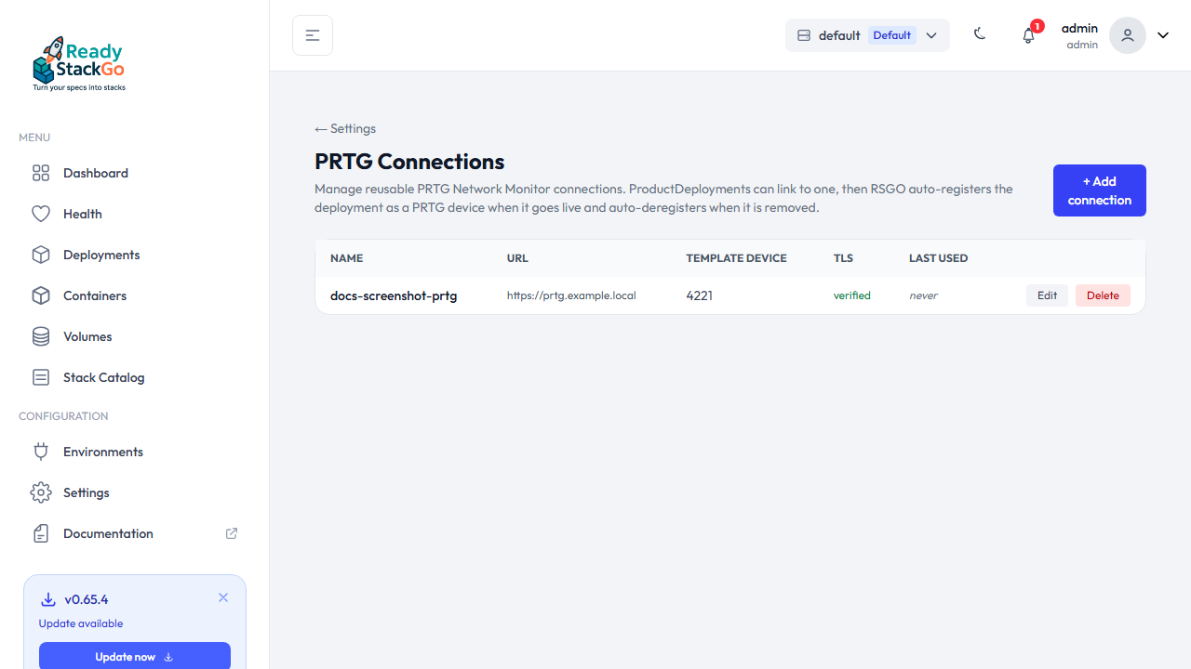This screenshot has height=669, width=1191.
Task: Go back via the Settings breadcrumb link
Action: pyautogui.click(x=345, y=128)
